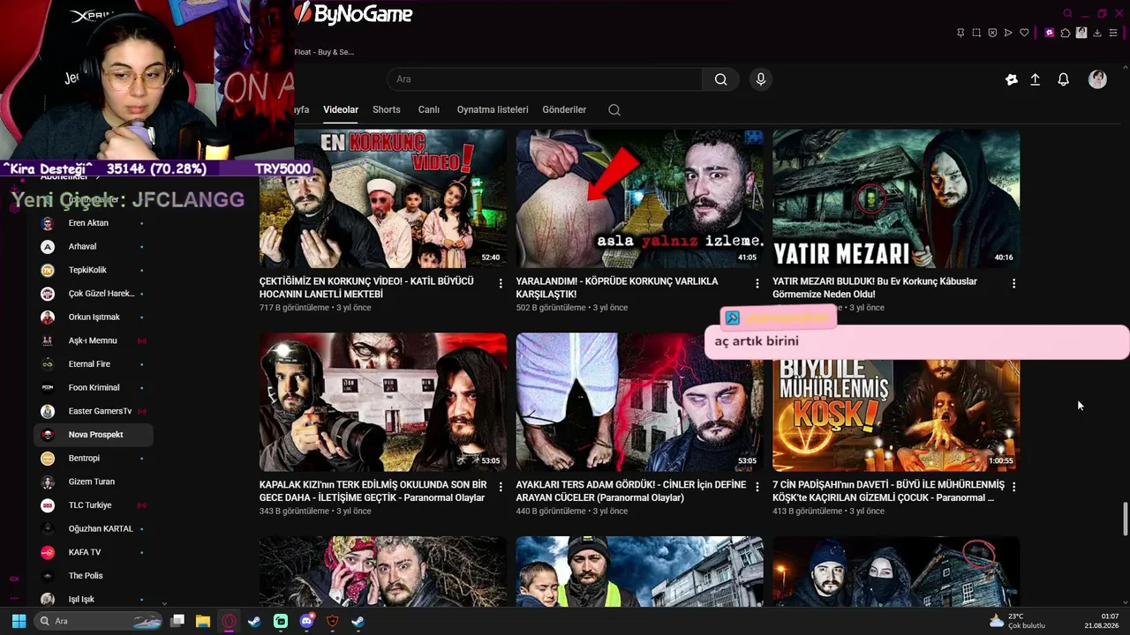Open the YouTube account avatar menu
Screen dimensions: 1130x635
point(1097,79)
